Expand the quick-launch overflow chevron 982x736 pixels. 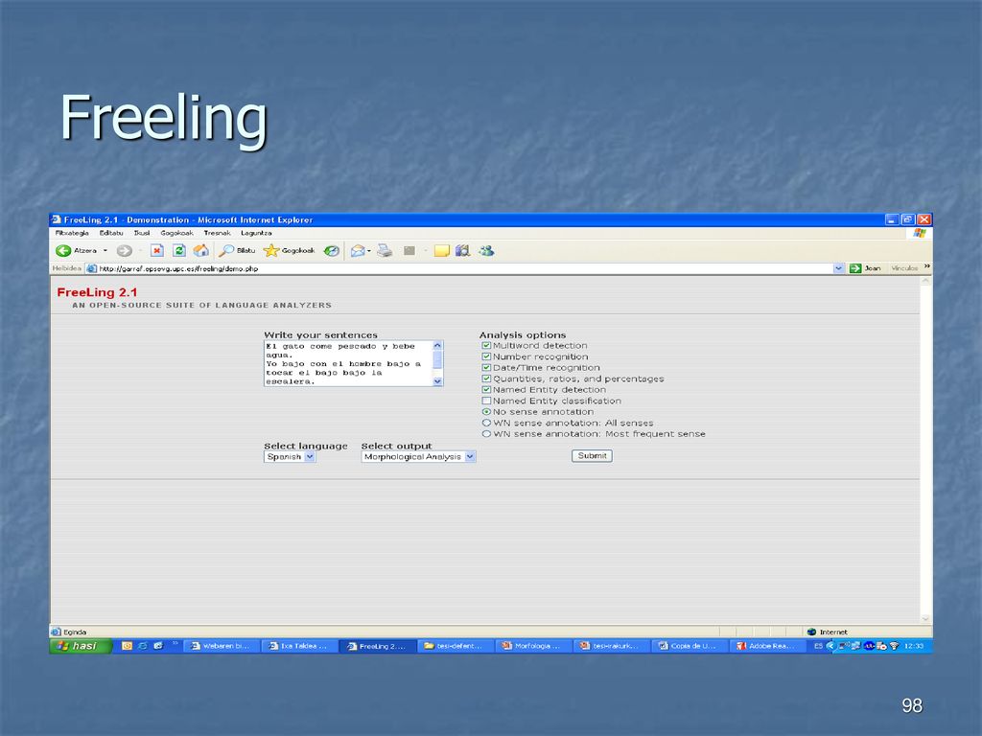[175, 643]
